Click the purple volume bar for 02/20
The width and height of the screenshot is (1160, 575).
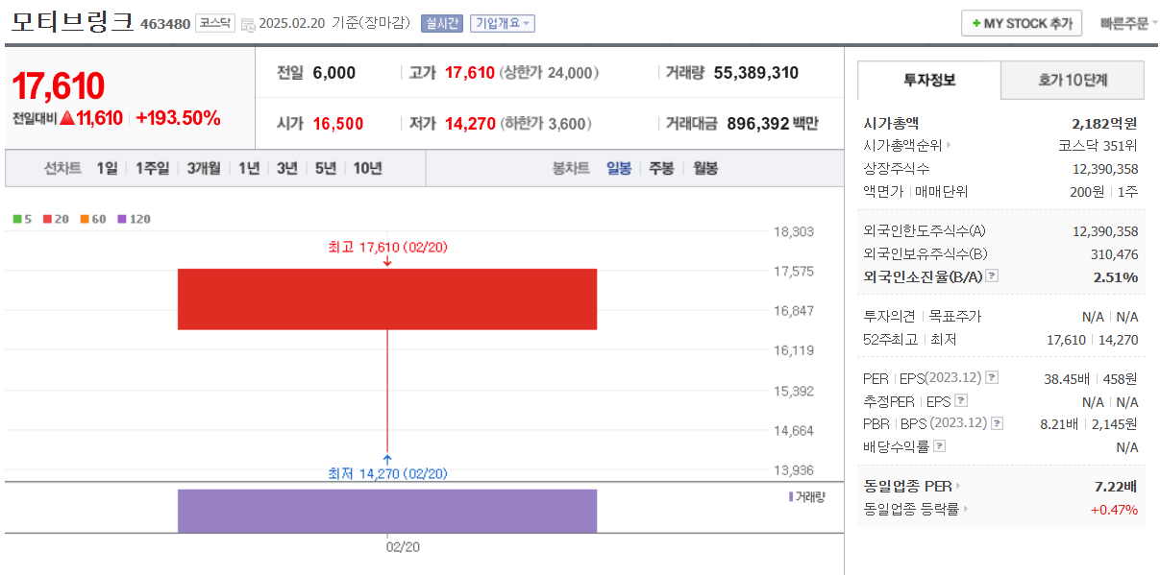click(x=387, y=511)
